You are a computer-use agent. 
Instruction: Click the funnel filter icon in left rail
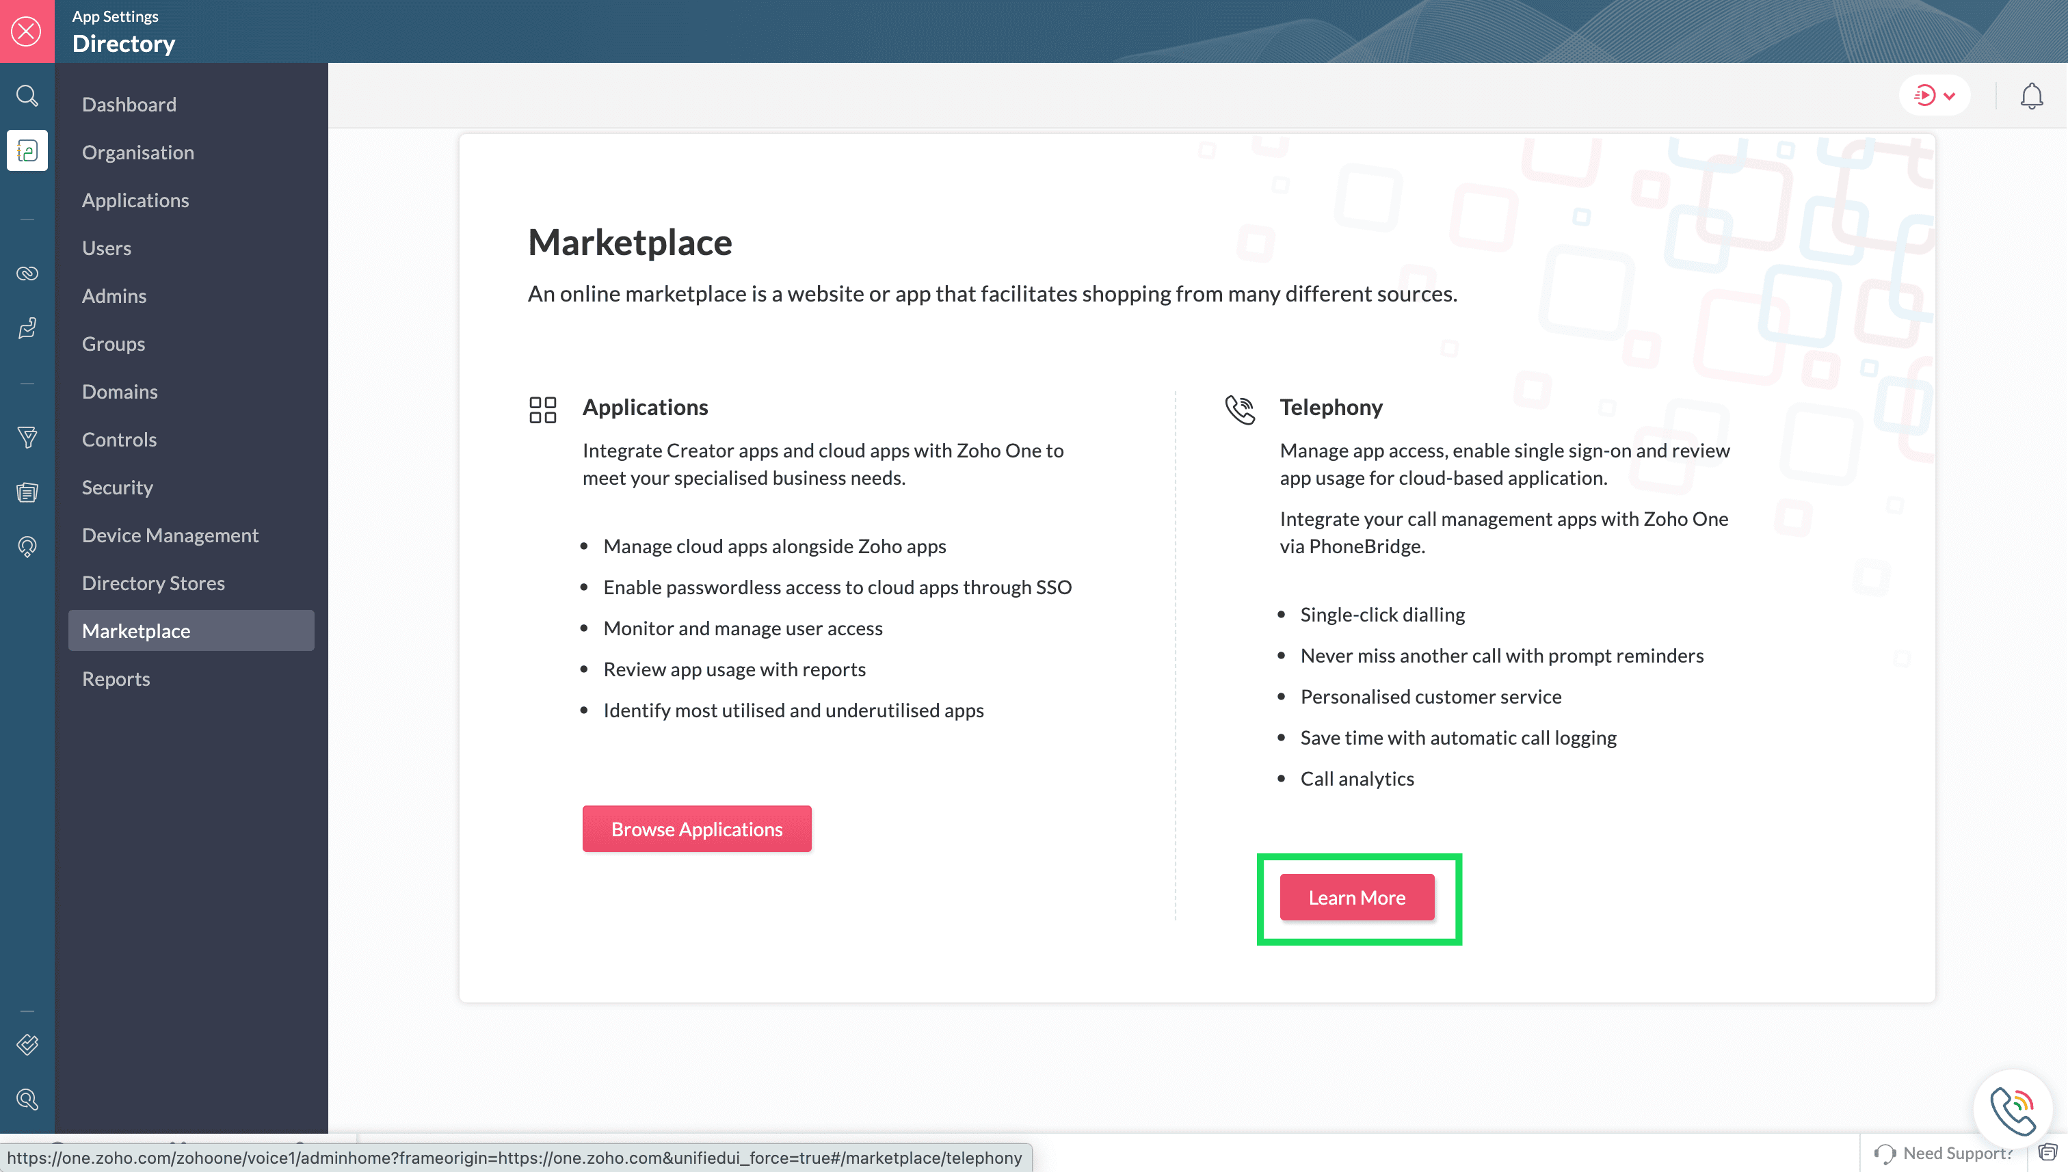27,438
